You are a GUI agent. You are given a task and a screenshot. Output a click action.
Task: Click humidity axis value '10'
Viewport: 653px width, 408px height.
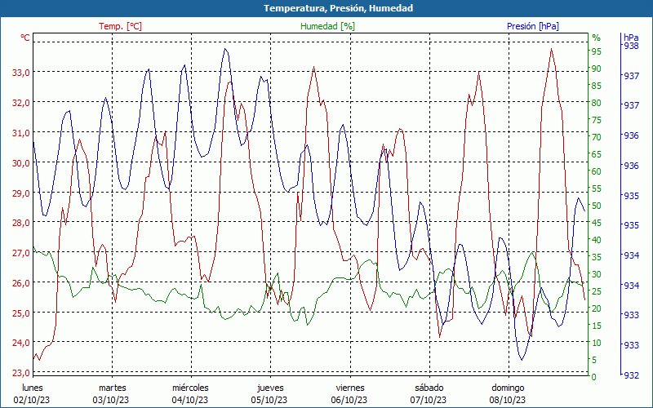click(597, 343)
